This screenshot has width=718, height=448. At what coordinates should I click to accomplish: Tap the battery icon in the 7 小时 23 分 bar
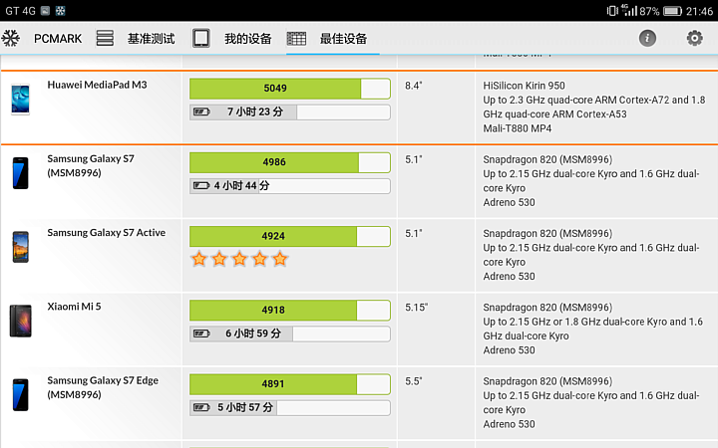pos(201,112)
